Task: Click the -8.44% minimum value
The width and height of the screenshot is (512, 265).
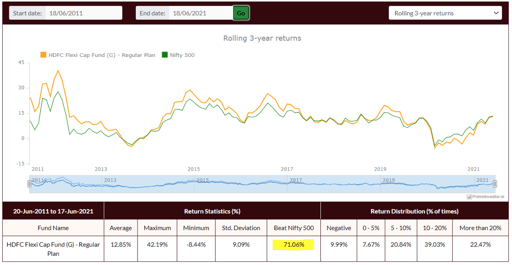Action: pos(196,245)
